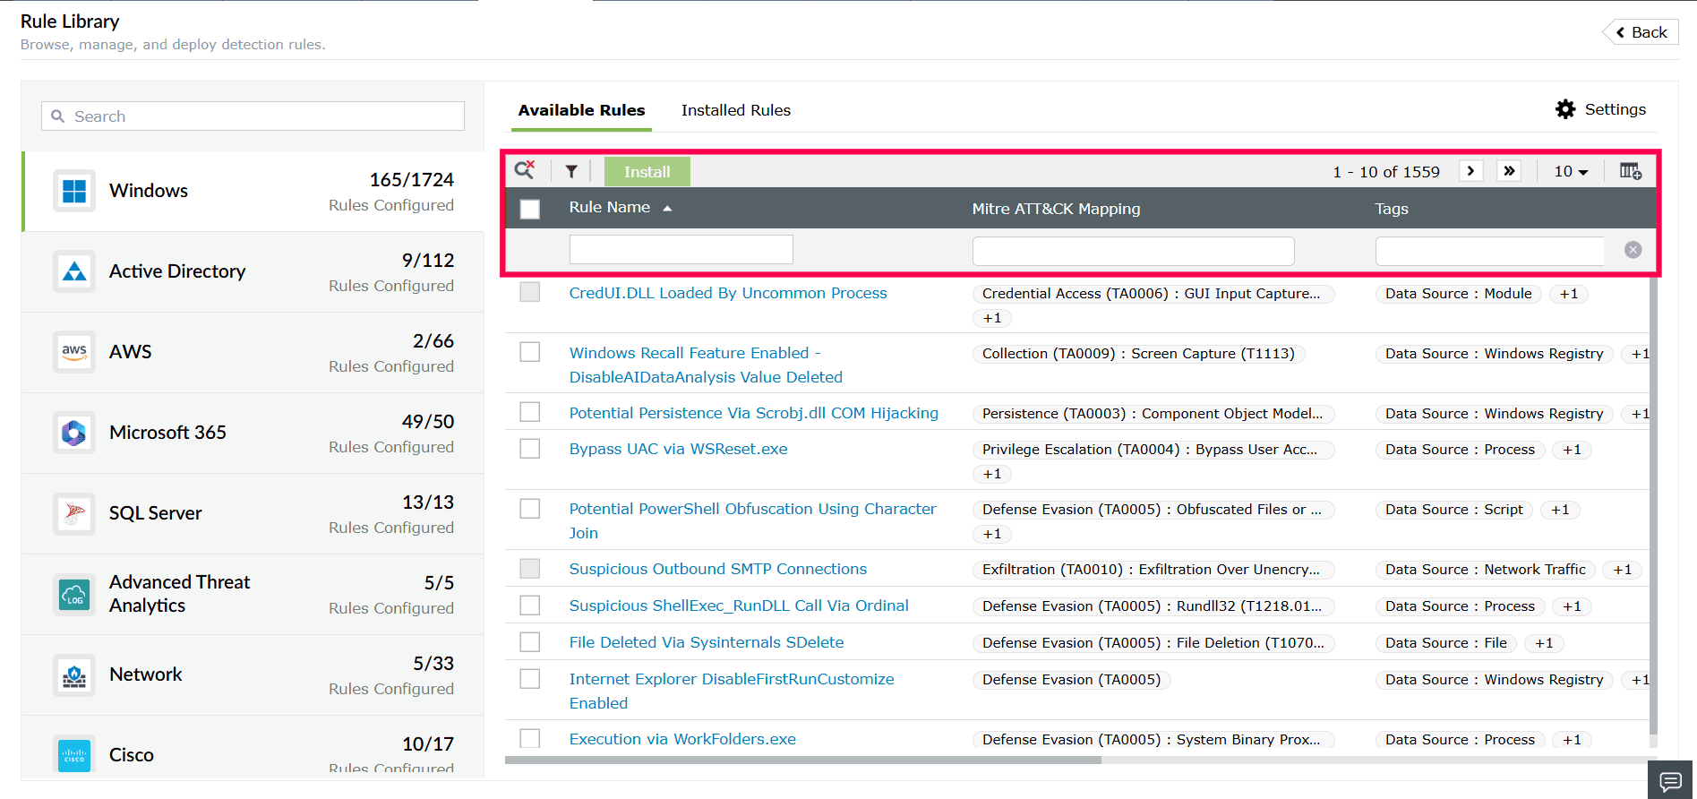Open the chat support icon
Screen dimensions: 1697x799
[x=1670, y=780]
